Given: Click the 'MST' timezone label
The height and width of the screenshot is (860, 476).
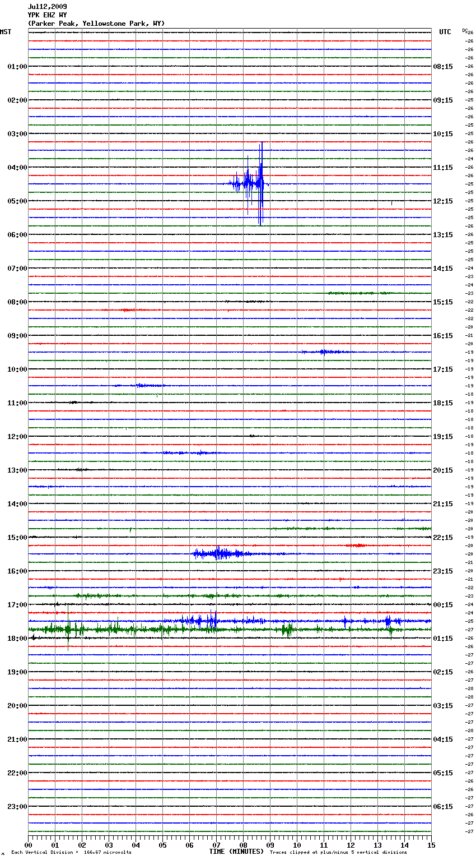Looking at the screenshot, I should coord(6,32).
